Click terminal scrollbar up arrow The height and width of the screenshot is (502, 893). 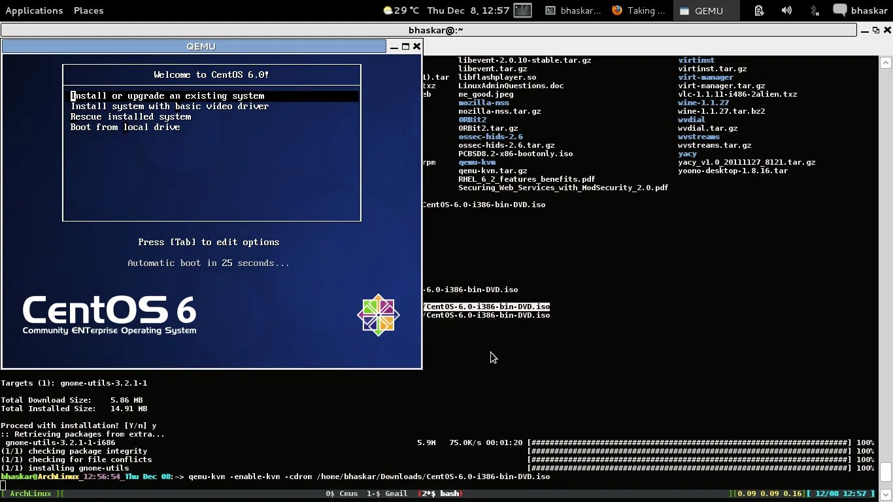pos(886,63)
